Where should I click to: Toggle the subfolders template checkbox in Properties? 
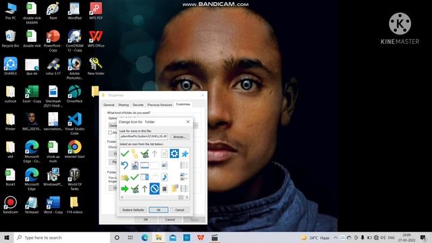[110, 132]
